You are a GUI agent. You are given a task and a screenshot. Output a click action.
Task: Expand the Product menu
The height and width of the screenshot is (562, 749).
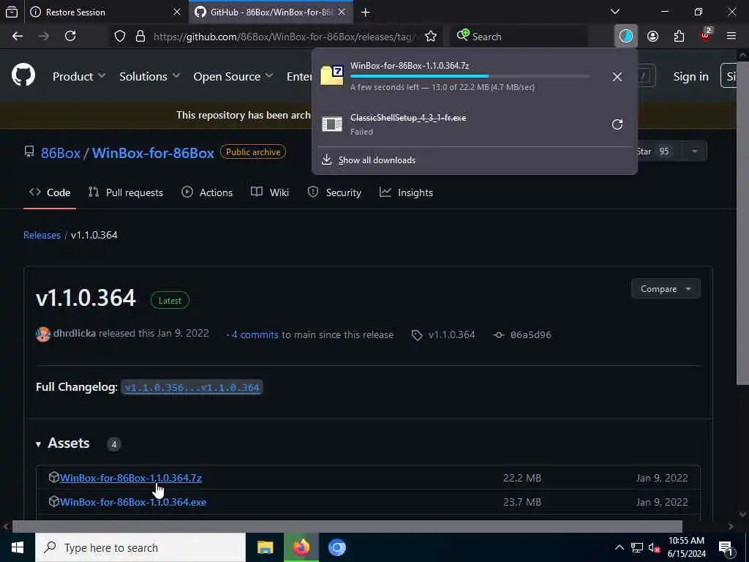[x=79, y=76]
